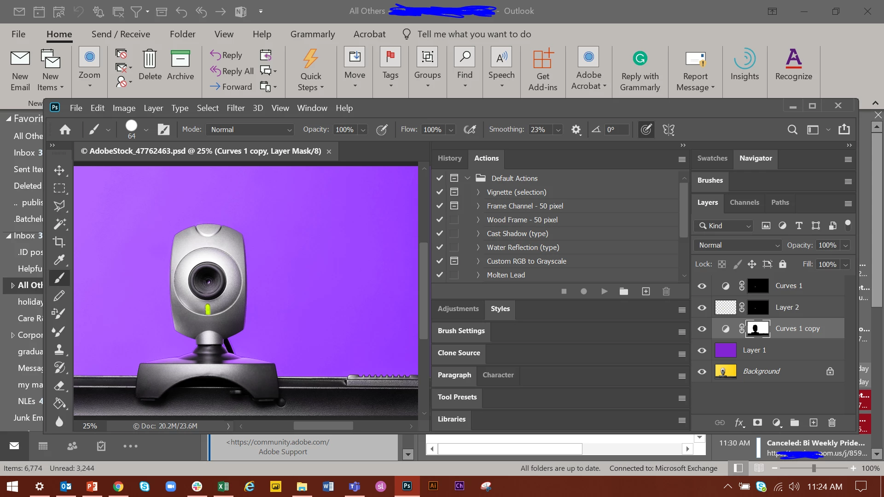Select the Clone Stamp tool
The width and height of the screenshot is (884, 497).
coord(59,349)
